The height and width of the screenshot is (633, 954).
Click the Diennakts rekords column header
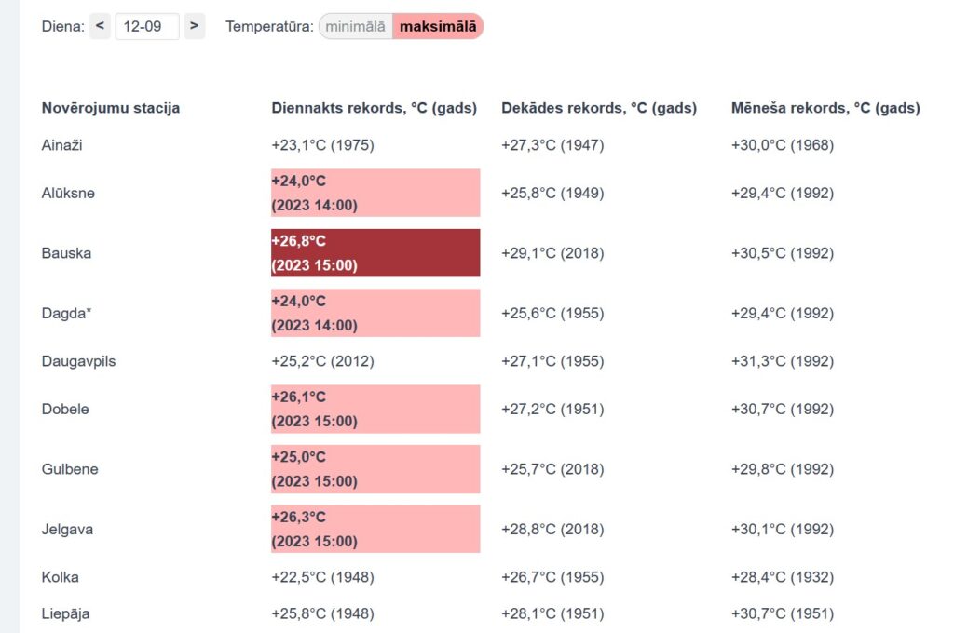374,108
